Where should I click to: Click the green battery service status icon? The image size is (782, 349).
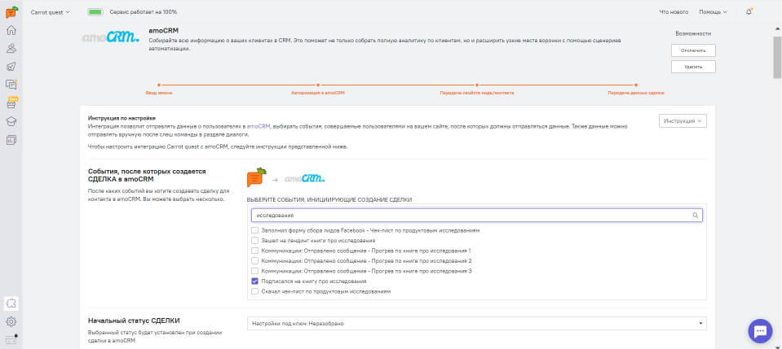(x=95, y=12)
